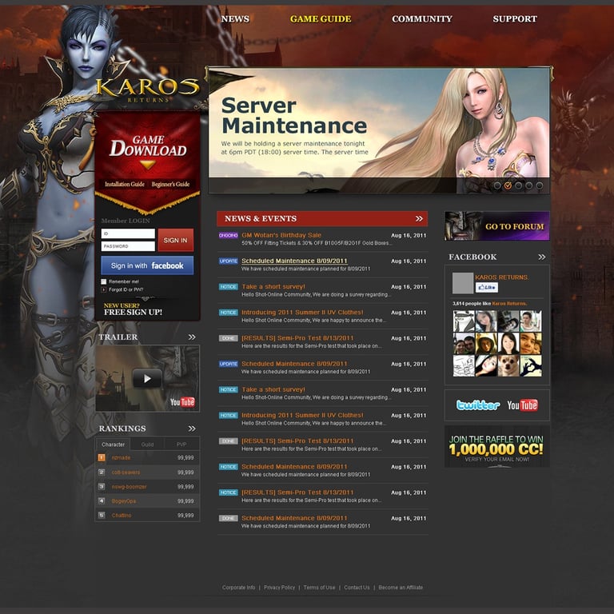Open player Chaffino in rankings
614x614 pixels.
coord(122,516)
